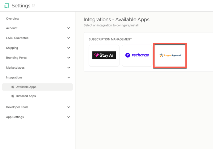
Task: Expand the Shipping section chevron
Action: pyautogui.click(x=69, y=48)
